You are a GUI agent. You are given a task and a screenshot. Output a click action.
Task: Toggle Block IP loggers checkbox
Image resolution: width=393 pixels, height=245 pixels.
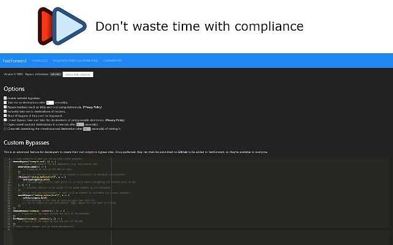[6, 116]
